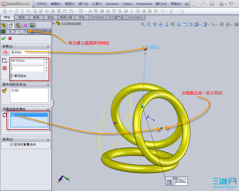The image size is (239, 191).
Task: Switch to the 草图 sketch tab
Action: (22, 17)
